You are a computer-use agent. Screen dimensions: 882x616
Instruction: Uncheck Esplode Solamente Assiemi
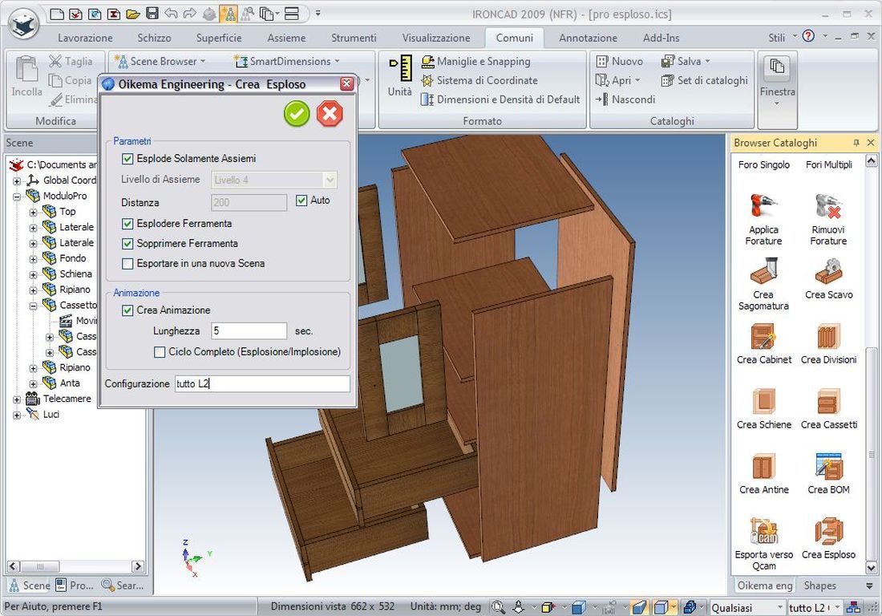point(127,159)
